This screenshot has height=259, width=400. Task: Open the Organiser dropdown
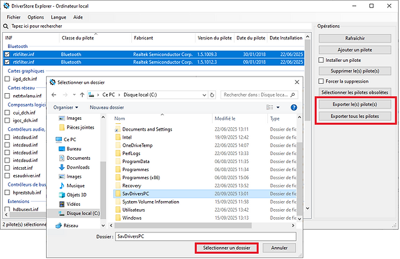[x=65, y=107]
